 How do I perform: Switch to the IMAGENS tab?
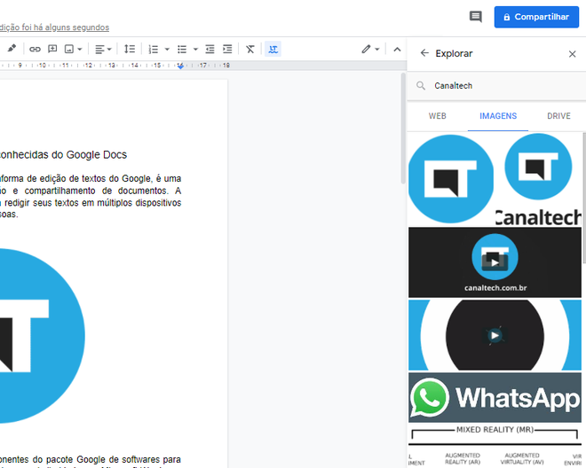click(498, 116)
